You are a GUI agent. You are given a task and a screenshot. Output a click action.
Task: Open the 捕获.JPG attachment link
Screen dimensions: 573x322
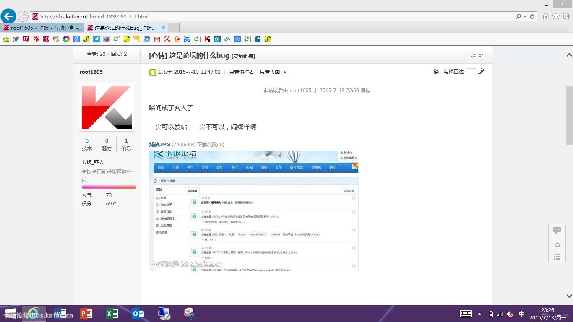[159, 145]
